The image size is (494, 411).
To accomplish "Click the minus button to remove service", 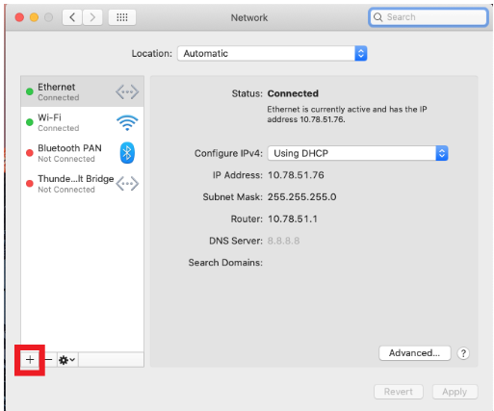I will (48, 360).
